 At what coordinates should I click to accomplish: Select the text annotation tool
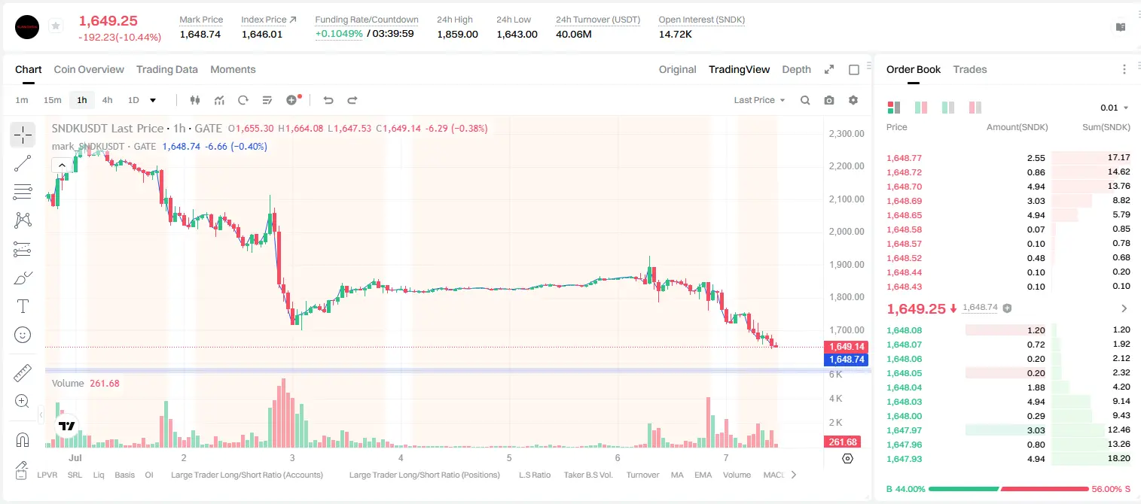point(23,306)
